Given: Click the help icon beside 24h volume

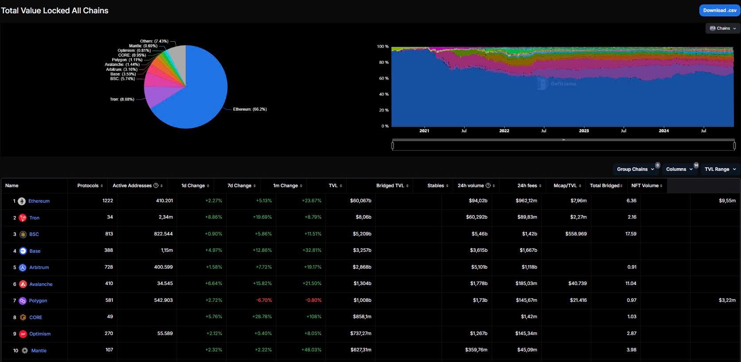Looking at the screenshot, I should tap(488, 185).
